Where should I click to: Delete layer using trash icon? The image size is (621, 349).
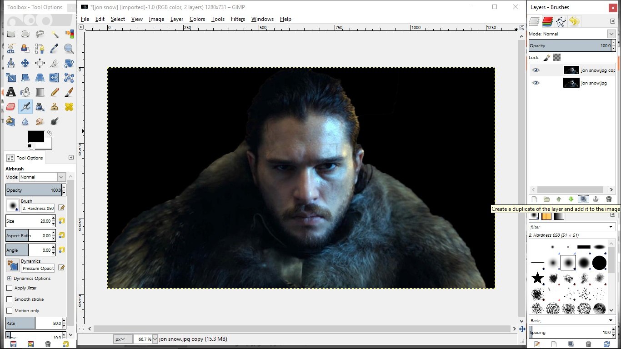609,199
